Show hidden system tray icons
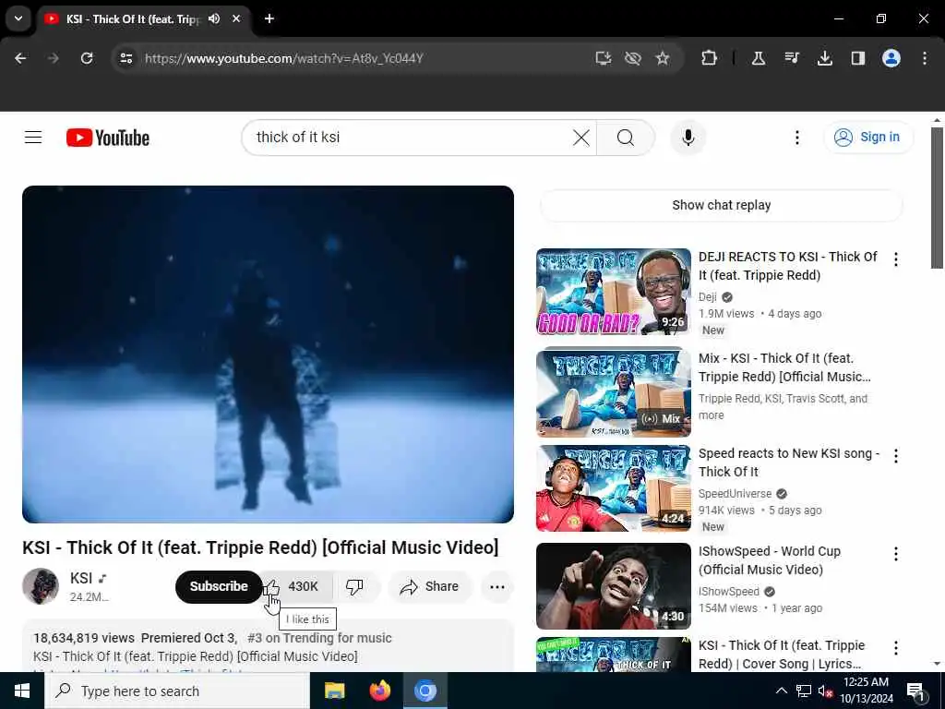945x709 pixels. click(781, 691)
